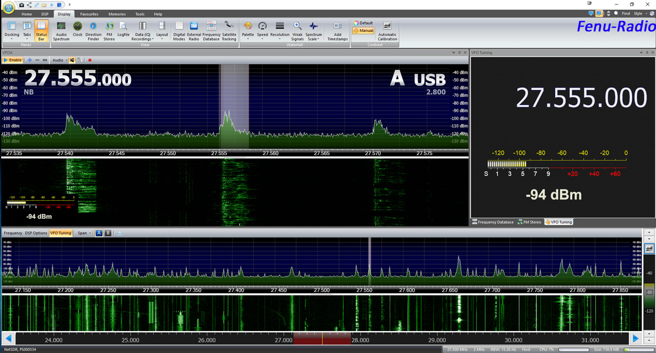Image resolution: width=656 pixels, height=353 pixels.
Task: Enable Manual contrast mode
Action: click(363, 30)
